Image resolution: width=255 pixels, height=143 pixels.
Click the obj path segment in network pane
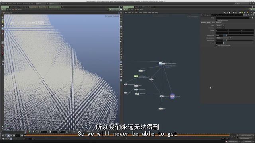click(x=131, y=10)
